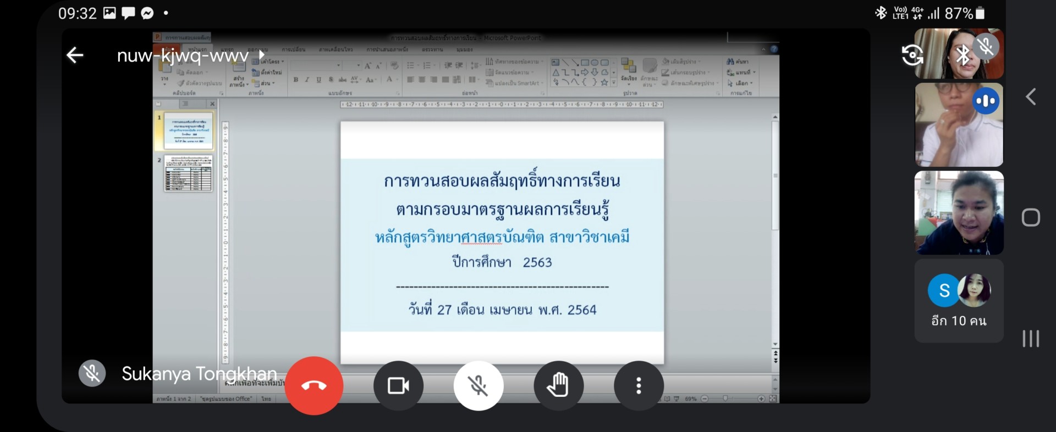Open the chat message notification in status bar
The image size is (1056, 432).
[x=128, y=13]
